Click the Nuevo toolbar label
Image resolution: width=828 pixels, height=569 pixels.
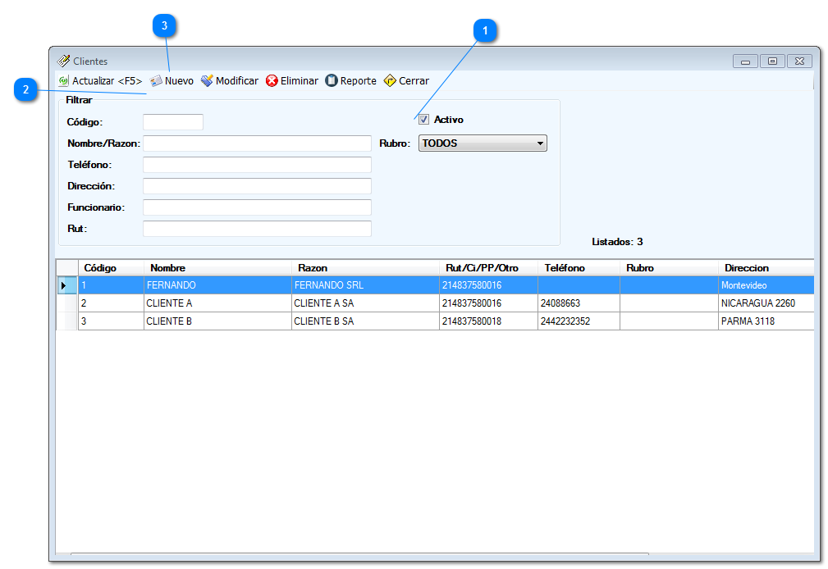pyautogui.click(x=179, y=80)
